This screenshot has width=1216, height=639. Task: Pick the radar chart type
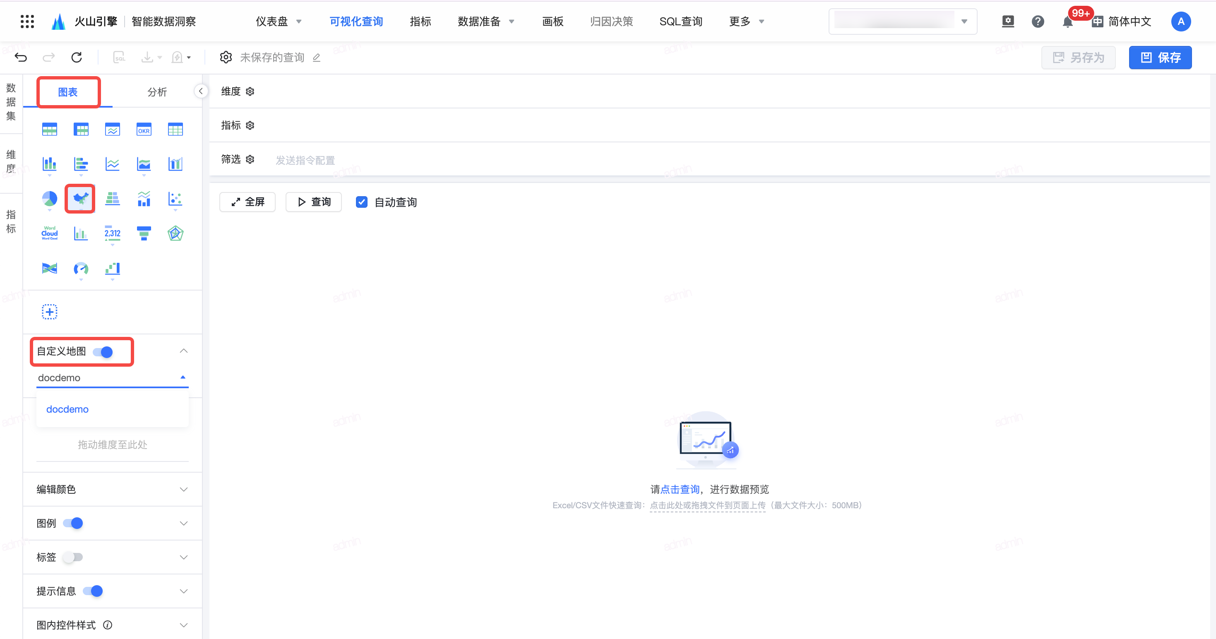pyautogui.click(x=175, y=233)
